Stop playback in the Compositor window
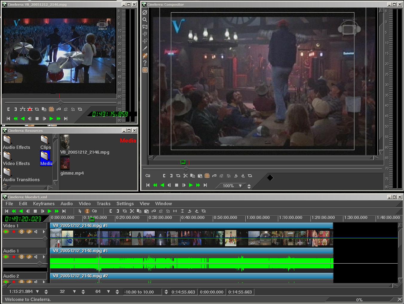Screen dimensions: 404x304 [x=176, y=185]
